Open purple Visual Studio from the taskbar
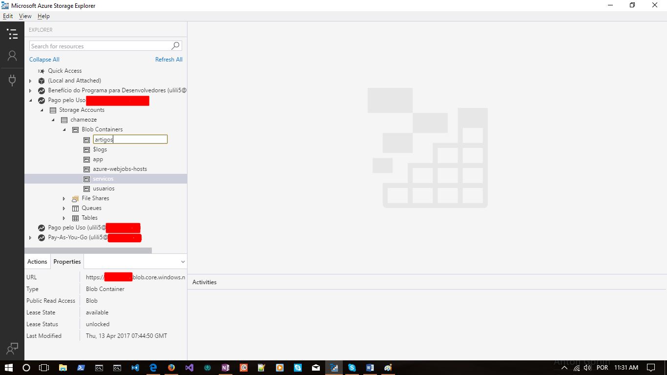Image resolution: width=667 pixels, height=375 pixels. pyautogui.click(x=189, y=368)
